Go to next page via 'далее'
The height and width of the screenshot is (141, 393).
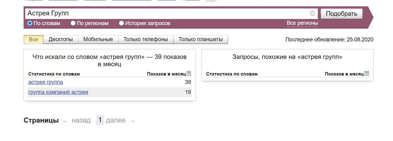pos(116,120)
